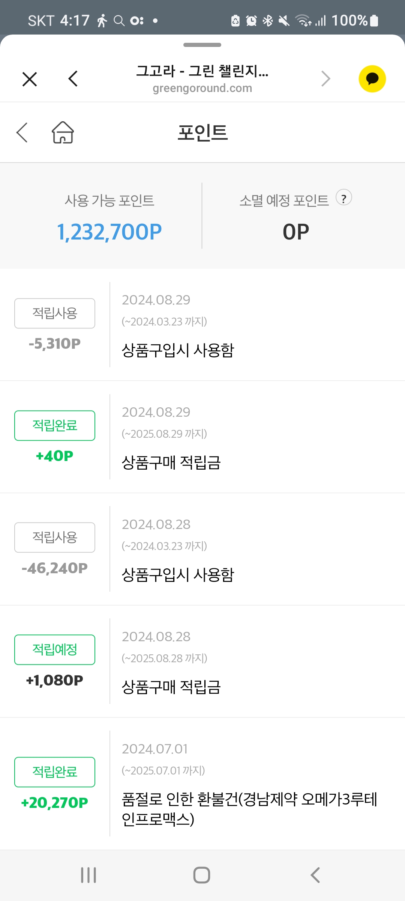Tap the browser forward chevron
Screen dimensions: 405x901
click(x=325, y=79)
